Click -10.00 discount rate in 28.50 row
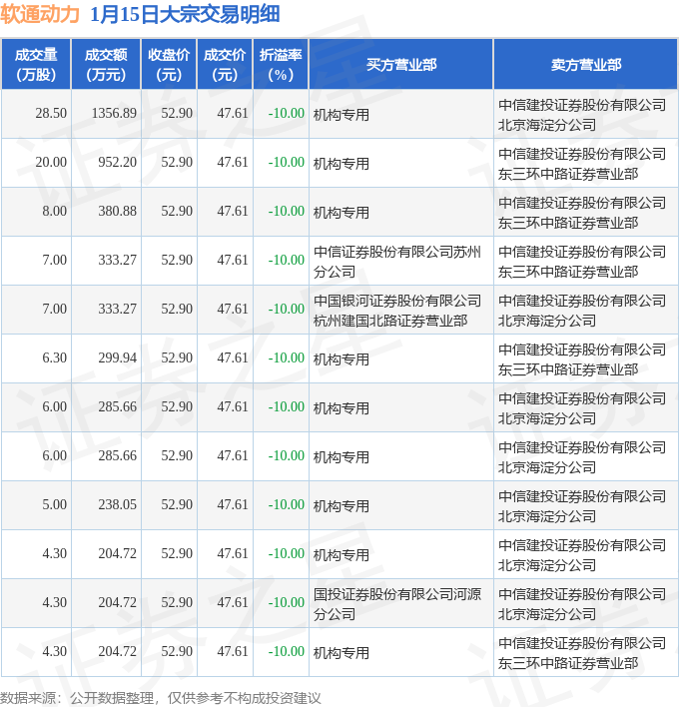 pyautogui.click(x=287, y=113)
